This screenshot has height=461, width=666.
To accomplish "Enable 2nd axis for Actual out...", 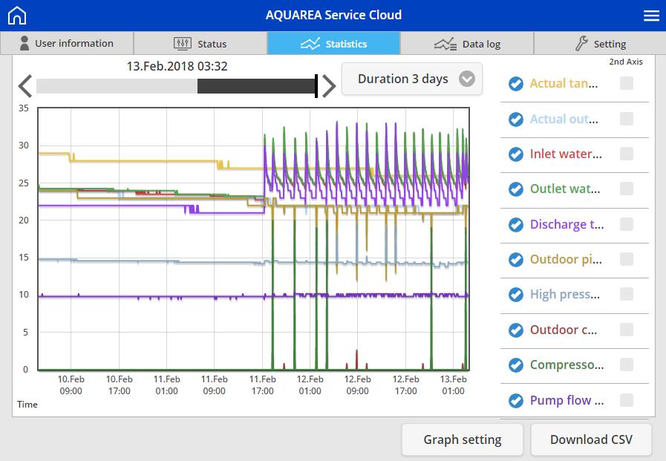I will [627, 119].
